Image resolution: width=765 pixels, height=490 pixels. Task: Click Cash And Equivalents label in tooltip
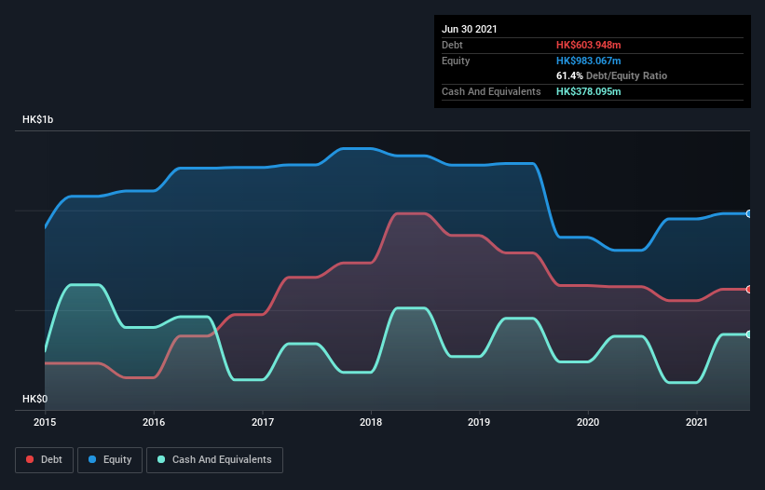click(491, 91)
